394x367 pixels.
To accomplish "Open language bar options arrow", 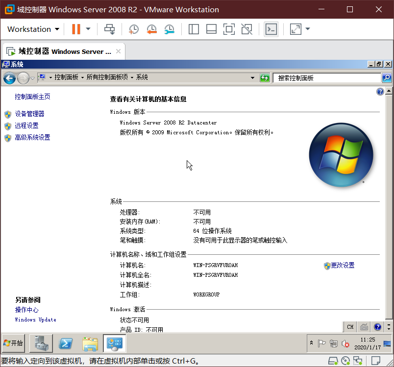I will [x=389, y=329].
